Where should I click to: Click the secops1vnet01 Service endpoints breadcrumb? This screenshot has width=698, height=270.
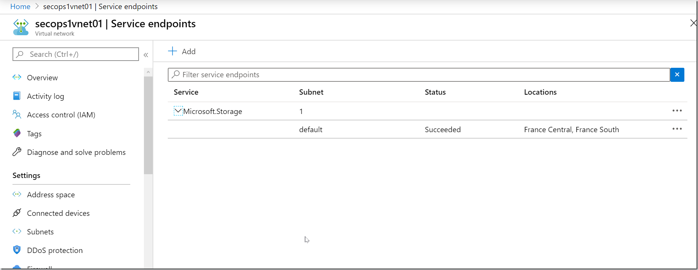tap(100, 6)
